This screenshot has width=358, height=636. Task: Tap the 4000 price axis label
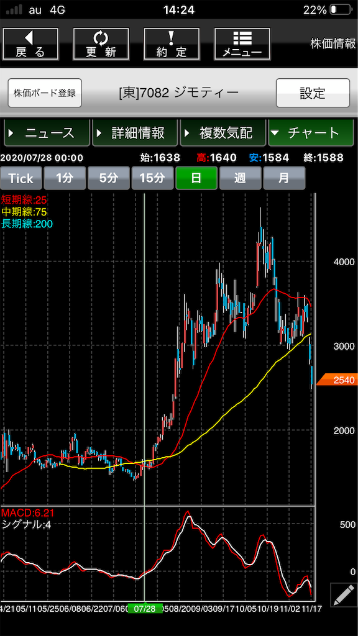[x=343, y=262]
